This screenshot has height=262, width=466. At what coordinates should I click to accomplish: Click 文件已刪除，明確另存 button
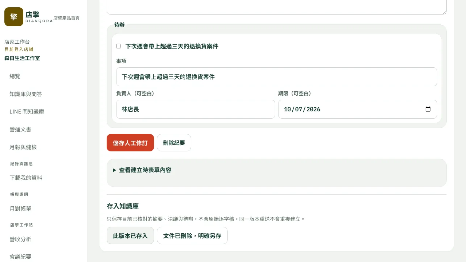[192, 235]
